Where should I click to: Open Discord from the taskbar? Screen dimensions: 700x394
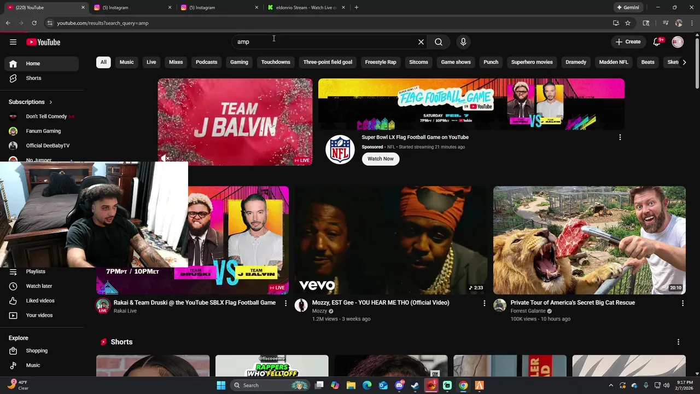point(399,385)
